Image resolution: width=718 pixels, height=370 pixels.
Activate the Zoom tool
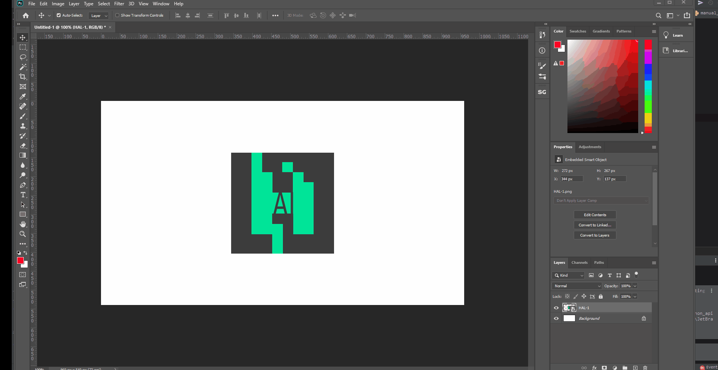tap(23, 234)
